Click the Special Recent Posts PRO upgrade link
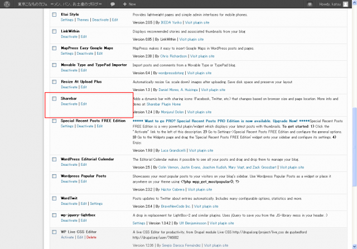This screenshot has width=357, height=249. [x=221, y=121]
